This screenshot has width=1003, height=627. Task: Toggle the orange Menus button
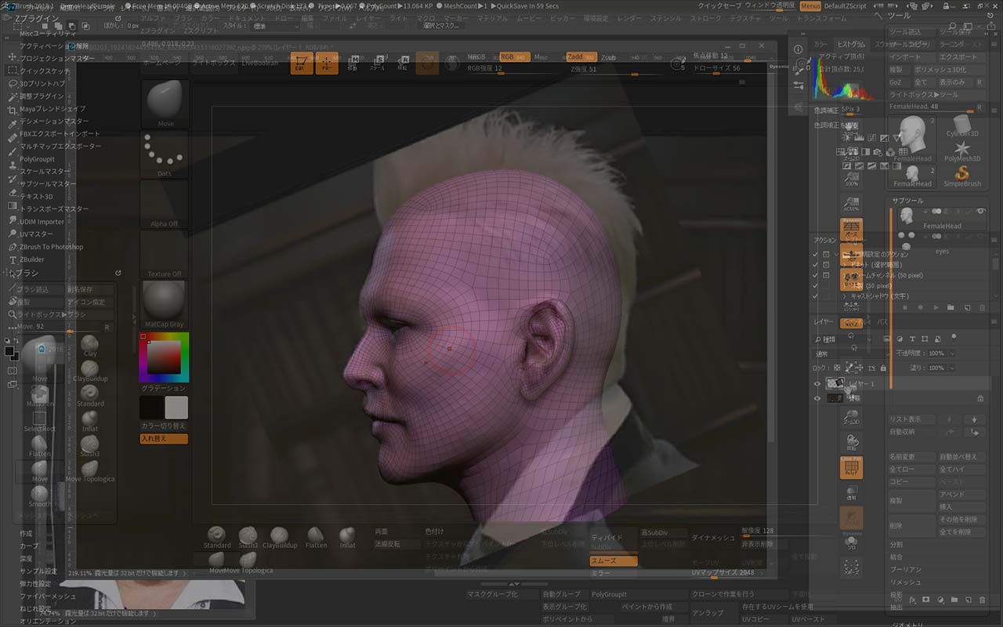pos(810,5)
